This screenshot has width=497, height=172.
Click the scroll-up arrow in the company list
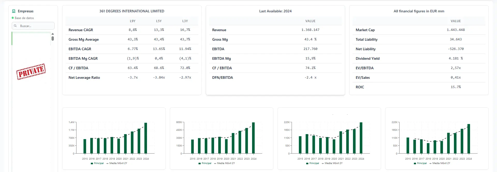point(53,34)
